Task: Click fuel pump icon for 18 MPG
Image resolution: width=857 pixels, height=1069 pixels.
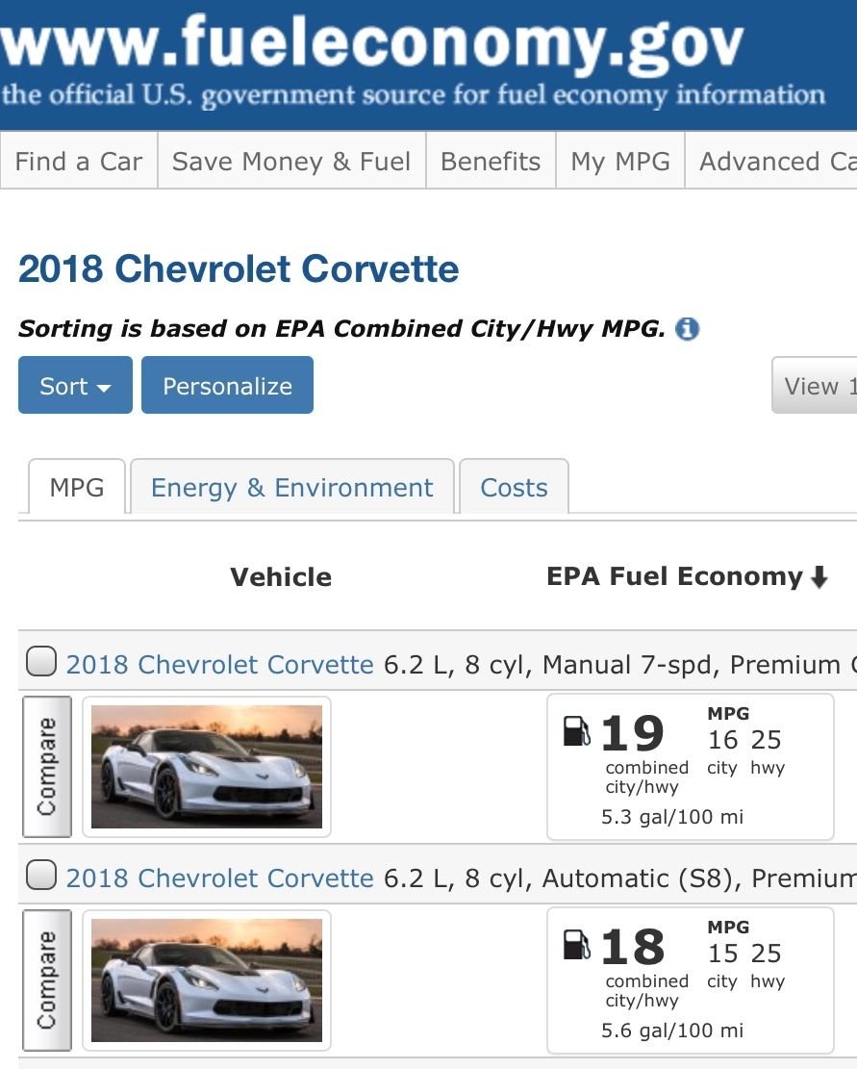Action: pos(576,945)
